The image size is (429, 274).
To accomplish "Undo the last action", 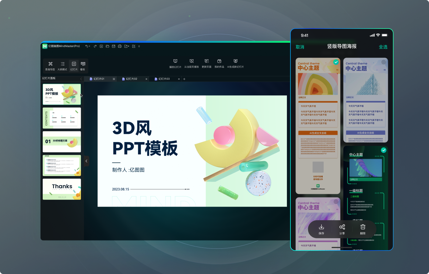I will coord(87,46).
